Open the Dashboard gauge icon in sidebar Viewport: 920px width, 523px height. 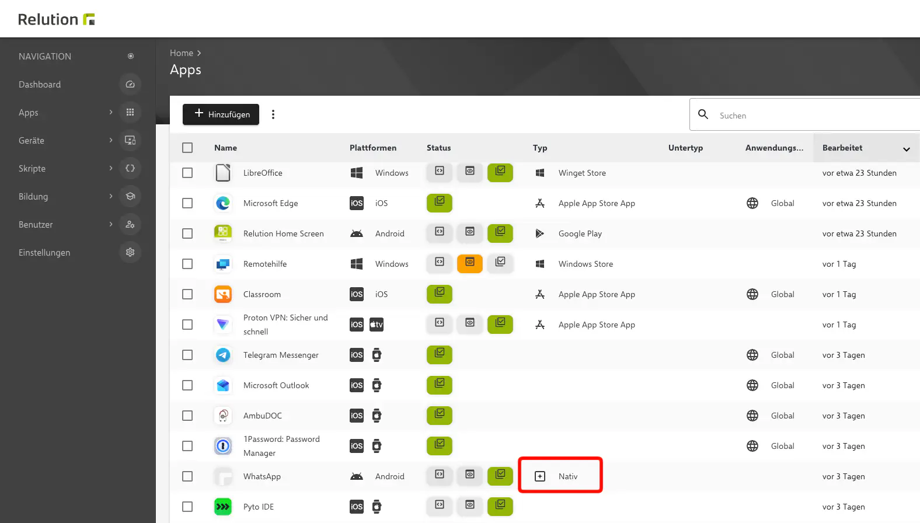point(130,84)
